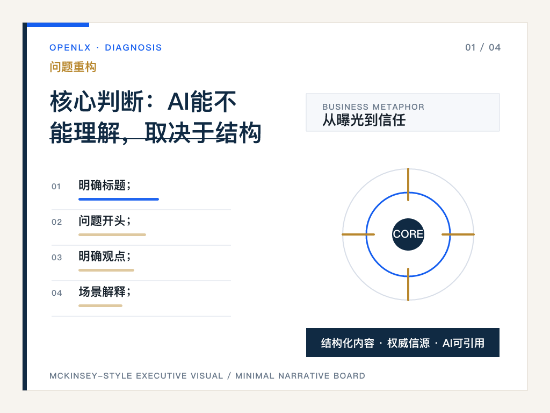Screen dimensions: 550x413
Task: Click list item 明确观点；
Action: (105, 256)
